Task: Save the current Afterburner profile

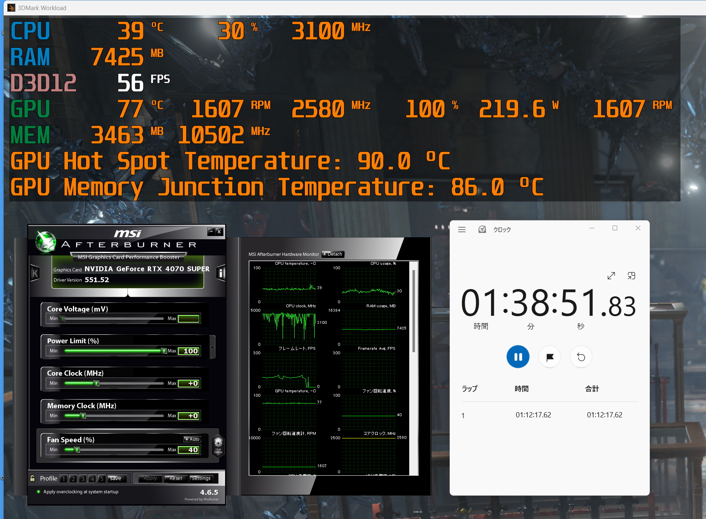Action: pyautogui.click(x=118, y=479)
